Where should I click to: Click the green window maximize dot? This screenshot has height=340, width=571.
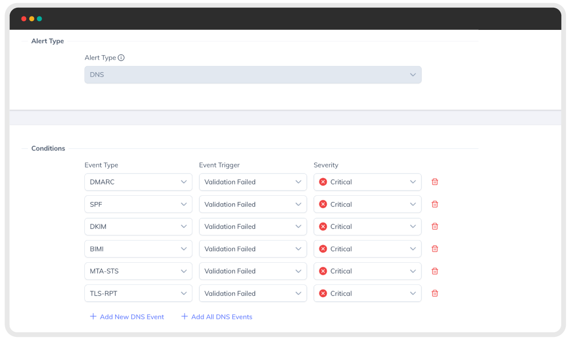point(39,19)
